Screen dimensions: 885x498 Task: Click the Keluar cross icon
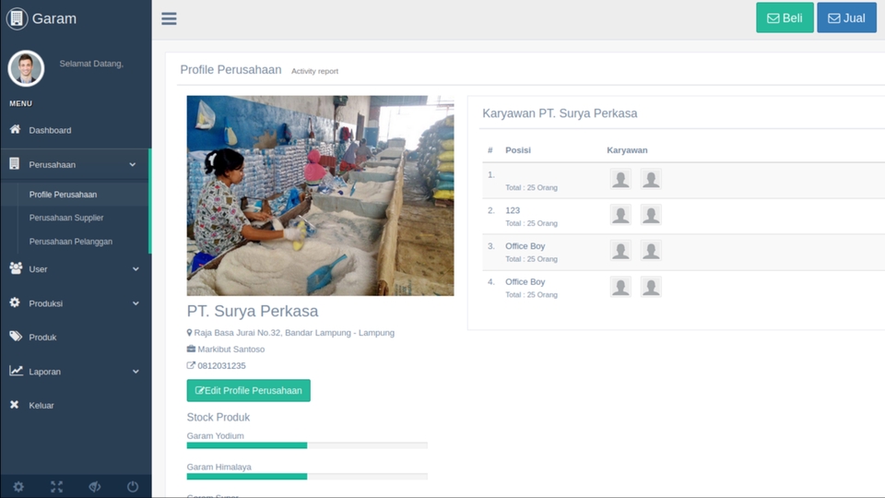pyautogui.click(x=15, y=405)
